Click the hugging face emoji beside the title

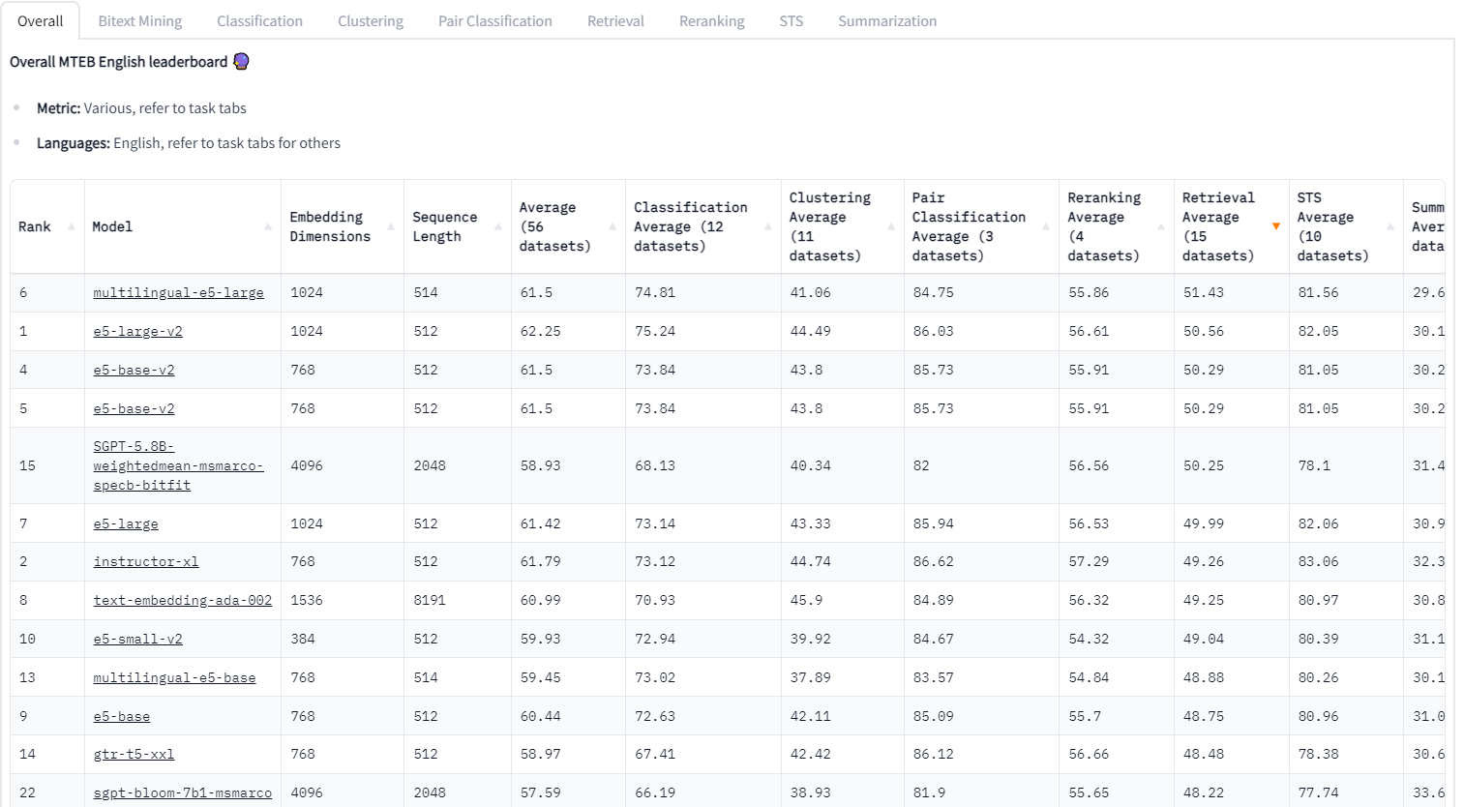[240, 60]
